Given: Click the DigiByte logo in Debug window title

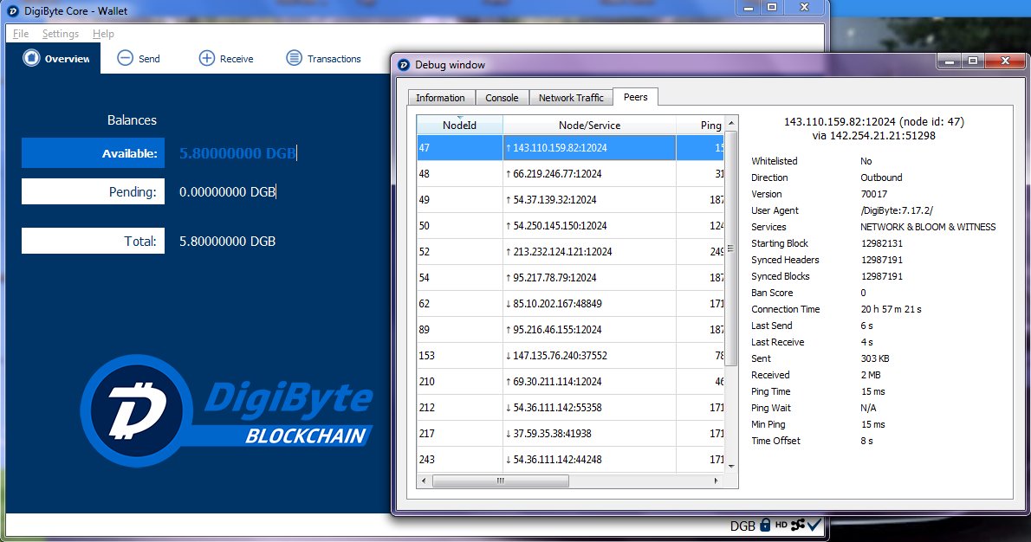Looking at the screenshot, I should (x=404, y=64).
